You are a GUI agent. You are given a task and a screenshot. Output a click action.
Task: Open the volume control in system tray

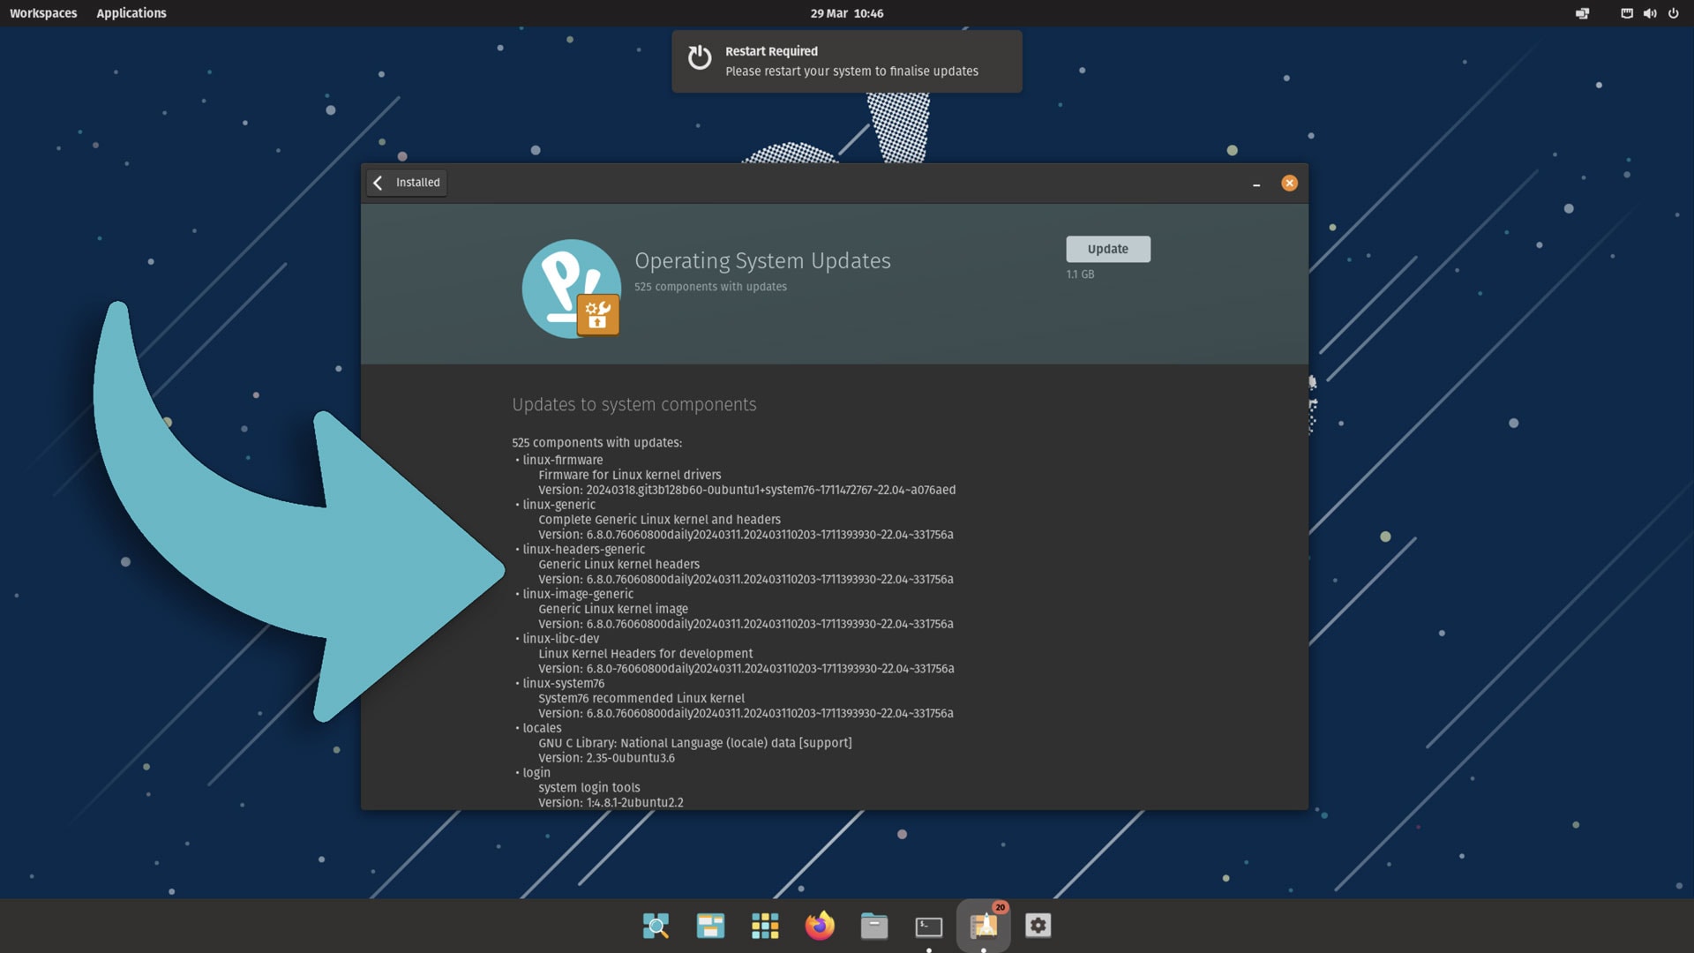[x=1650, y=13]
